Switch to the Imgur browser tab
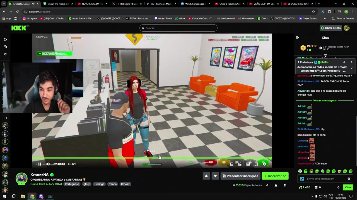Screen dimensions: 357x200 click(58, 4)
